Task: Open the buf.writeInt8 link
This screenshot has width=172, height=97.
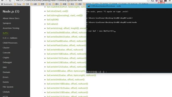Action: [x=65, y=50]
